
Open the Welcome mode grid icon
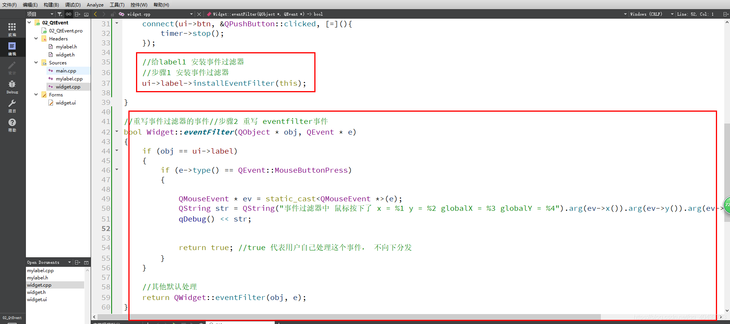click(x=12, y=29)
